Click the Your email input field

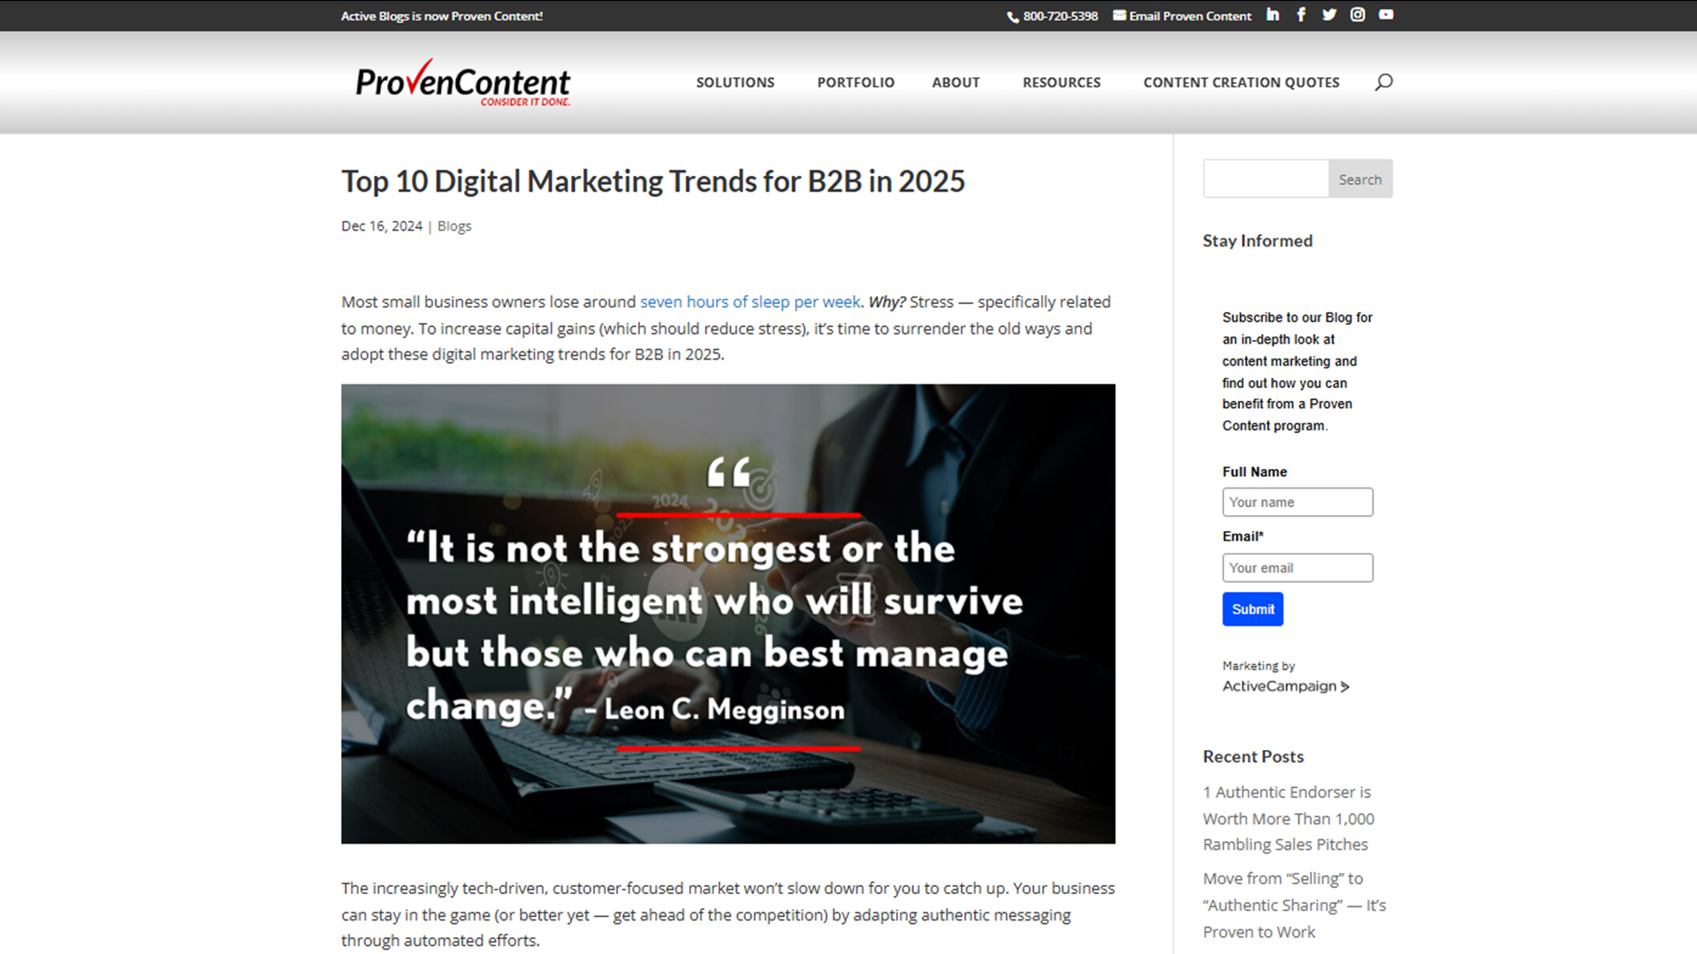tap(1297, 568)
